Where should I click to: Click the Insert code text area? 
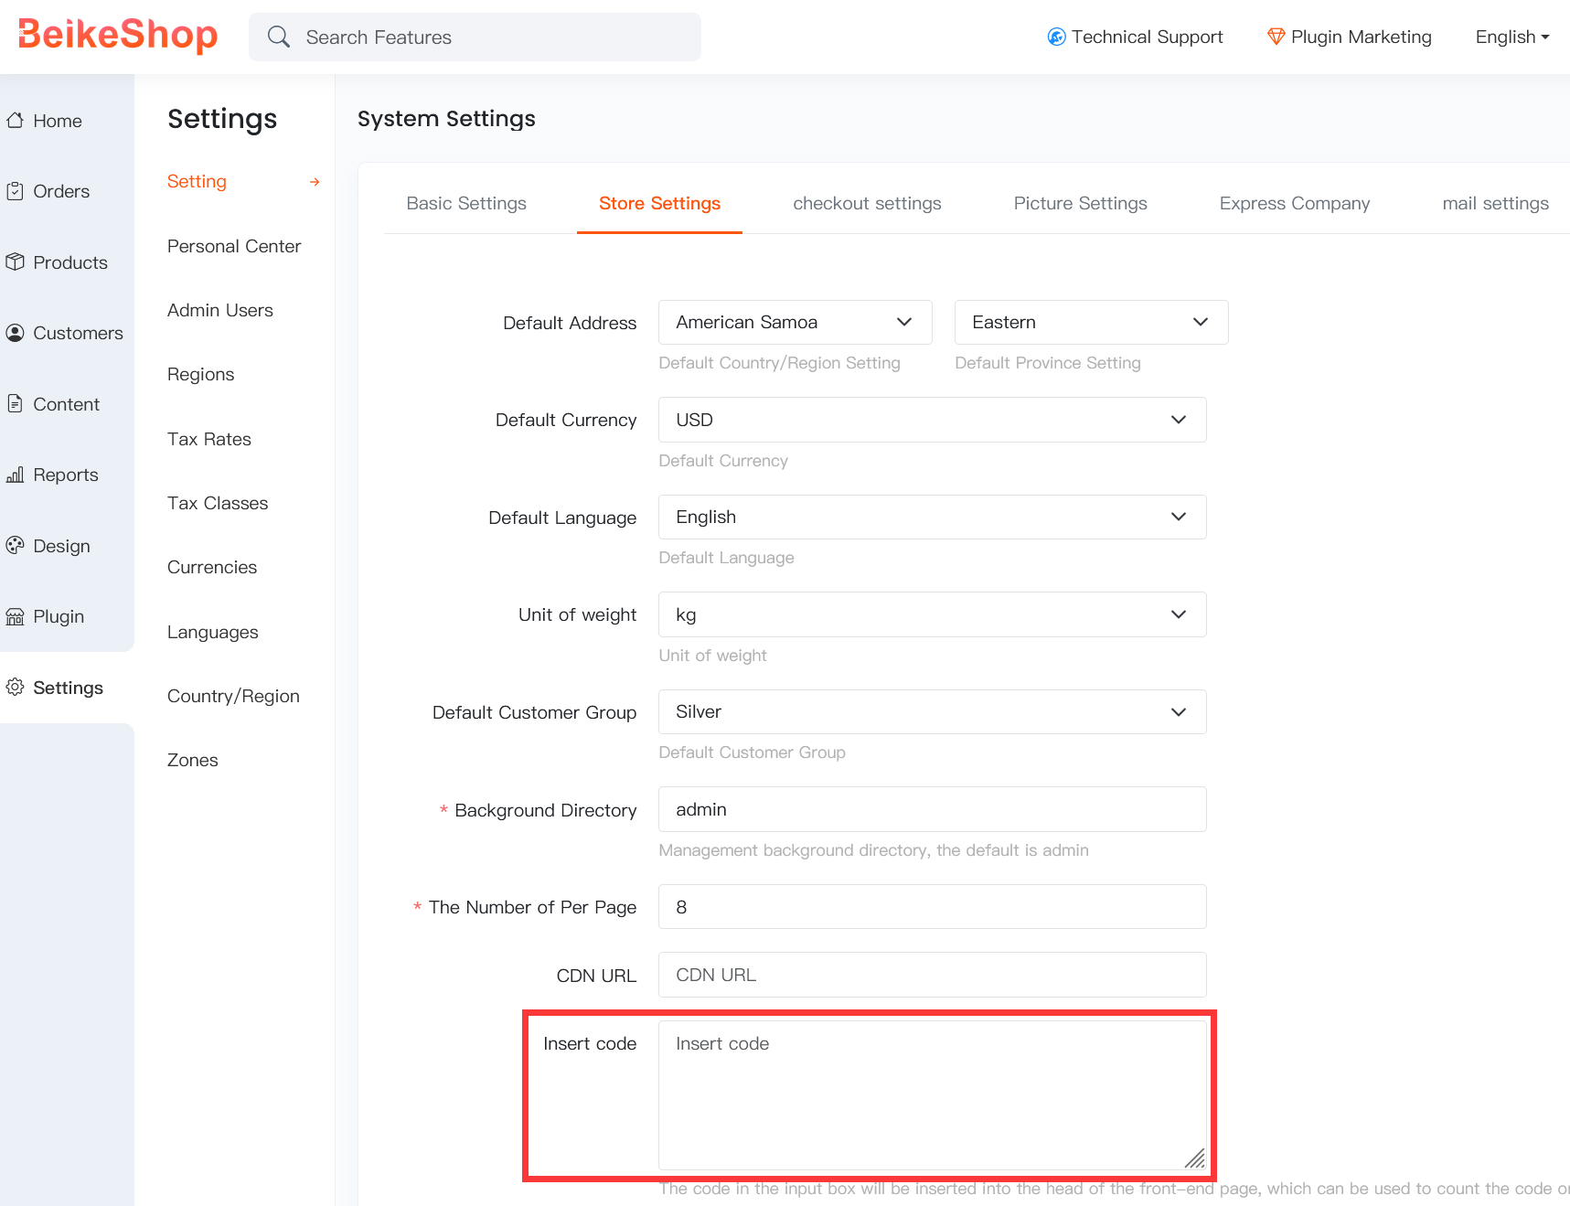click(x=931, y=1094)
